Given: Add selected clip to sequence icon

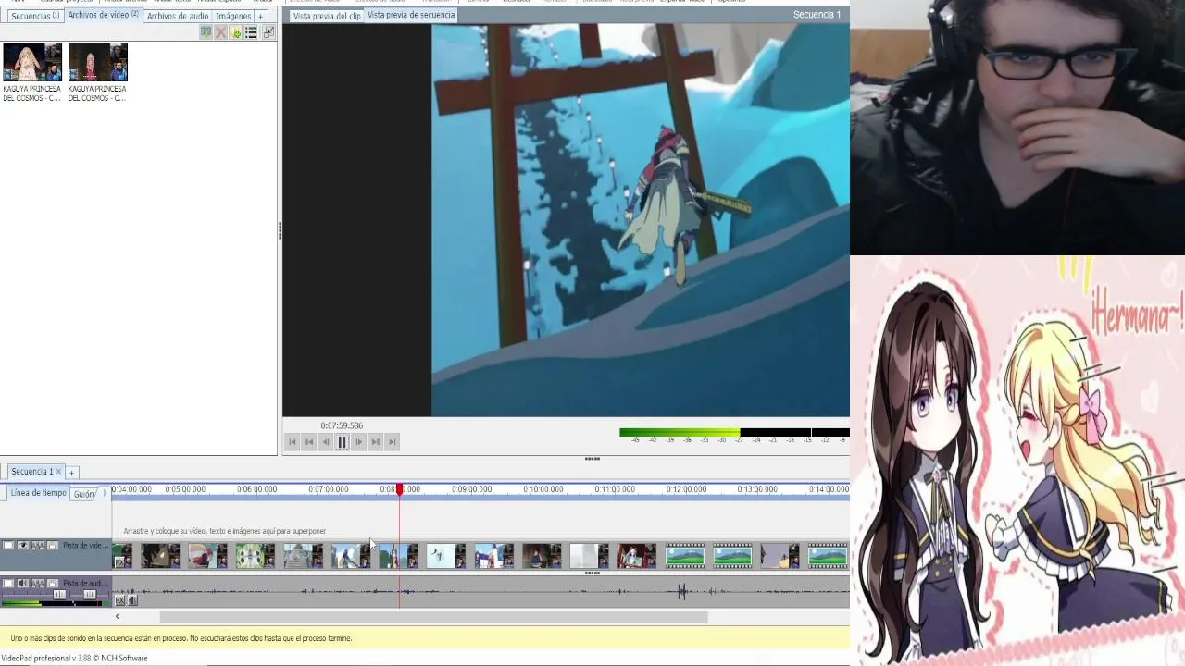Looking at the screenshot, I should [x=206, y=32].
